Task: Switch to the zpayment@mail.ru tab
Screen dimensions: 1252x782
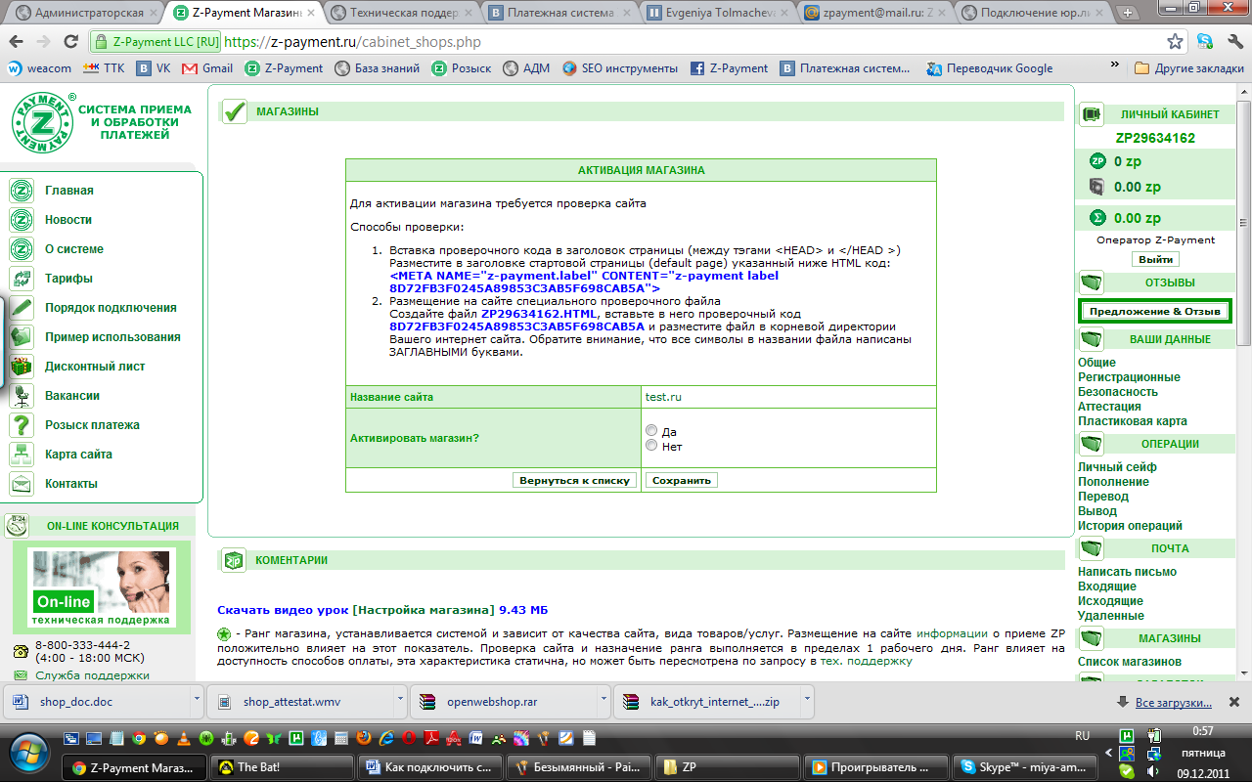Action: click(x=874, y=14)
